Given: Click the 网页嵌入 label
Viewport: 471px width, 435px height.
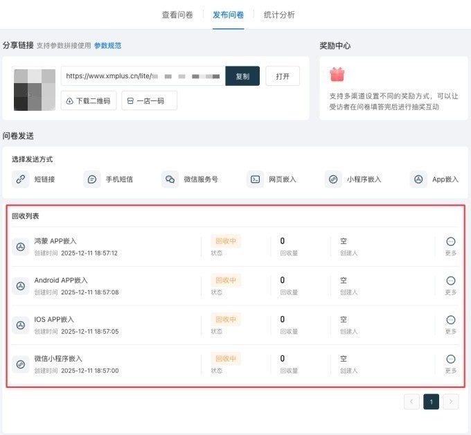Looking at the screenshot, I should point(283,179).
